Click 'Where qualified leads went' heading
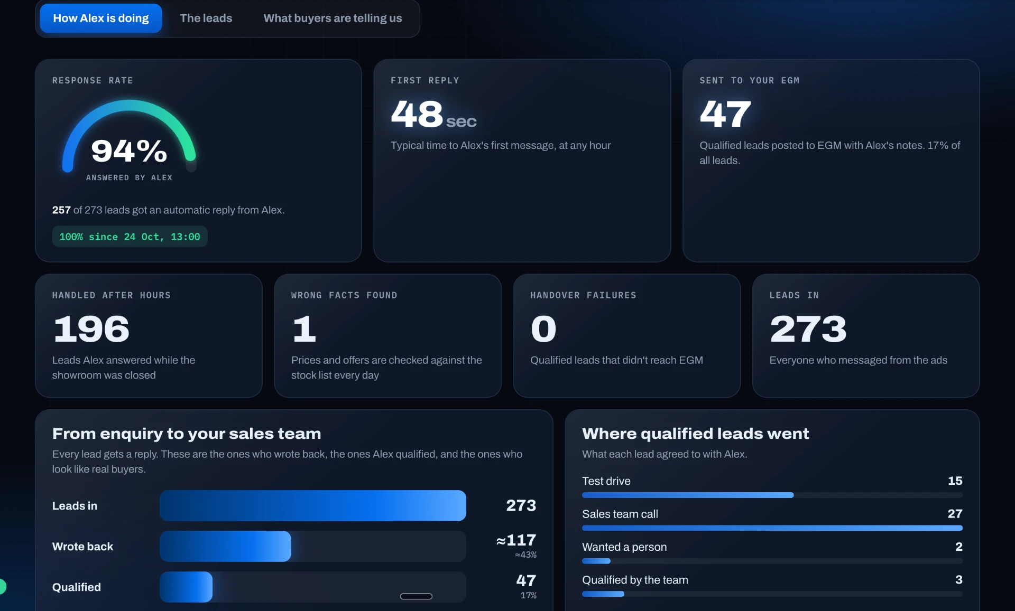This screenshot has height=611, width=1015. click(x=695, y=434)
